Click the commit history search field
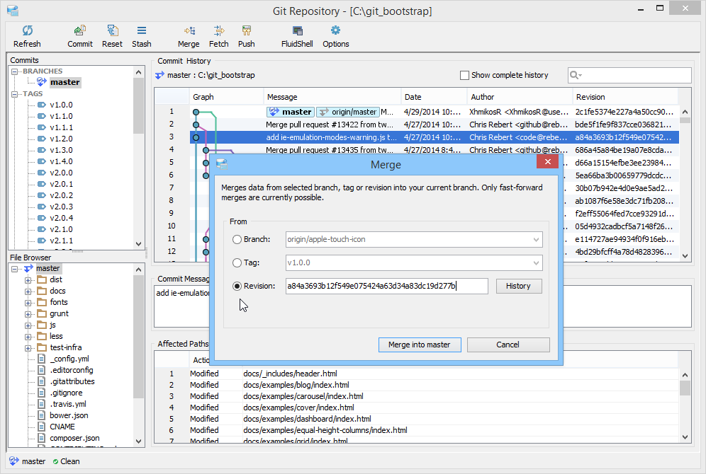 (629, 75)
